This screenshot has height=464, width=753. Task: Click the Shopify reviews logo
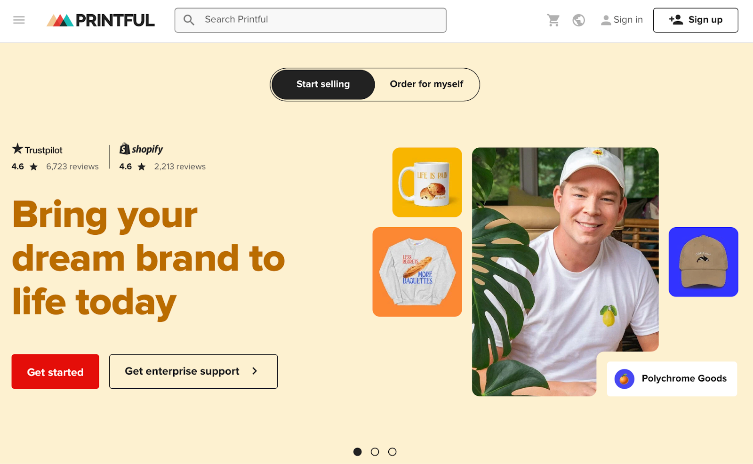pos(141,149)
